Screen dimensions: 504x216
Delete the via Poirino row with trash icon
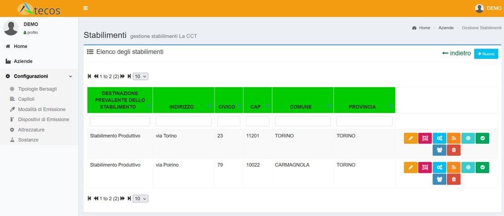pyautogui.click(x=453, y=179)
